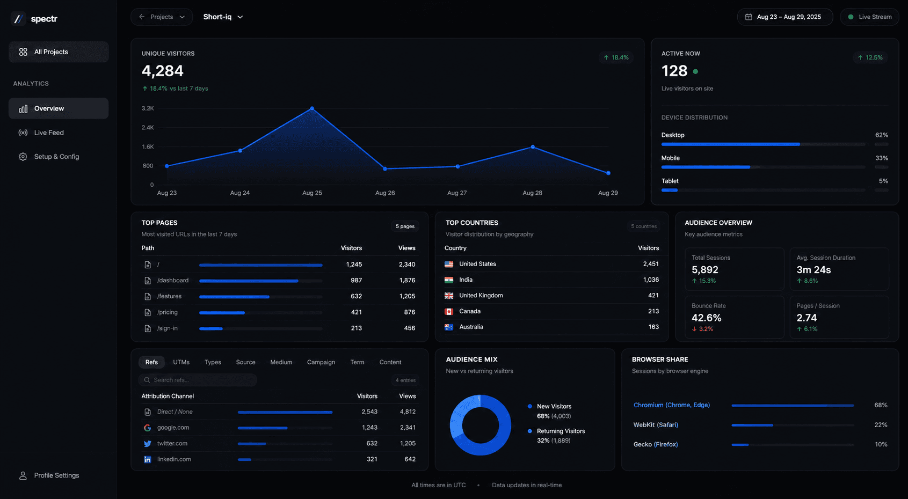Click the /pricing row path
The height and width of the screenshot is (499, 908).
click(x=168, y=312)
